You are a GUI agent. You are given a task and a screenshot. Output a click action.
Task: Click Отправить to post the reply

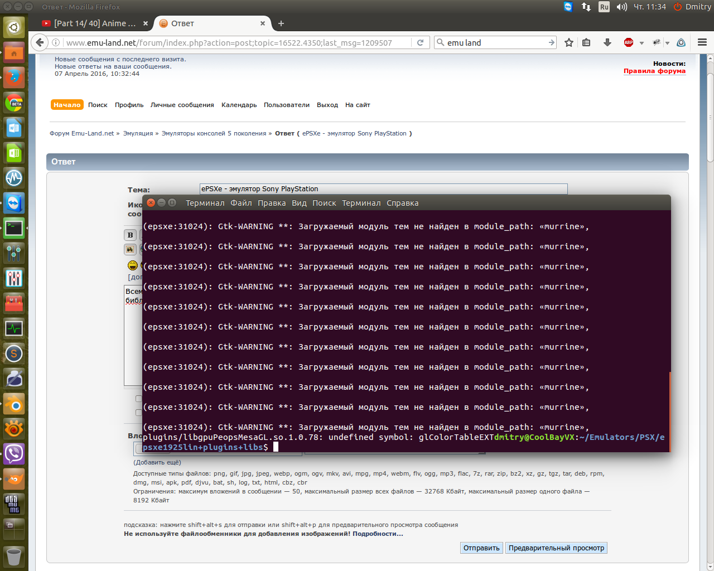(x=481, y=548)
